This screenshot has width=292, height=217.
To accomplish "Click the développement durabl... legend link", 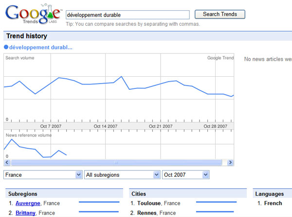I will click(x=41, y=48).
